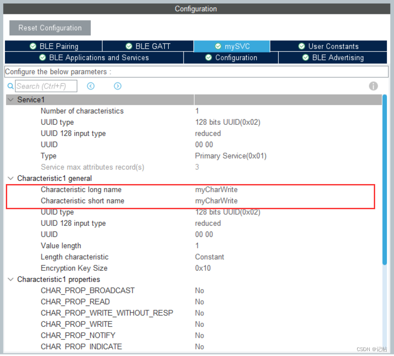Click Characteristic long name label
Screen dimensions: 394x356
[81, 190]
